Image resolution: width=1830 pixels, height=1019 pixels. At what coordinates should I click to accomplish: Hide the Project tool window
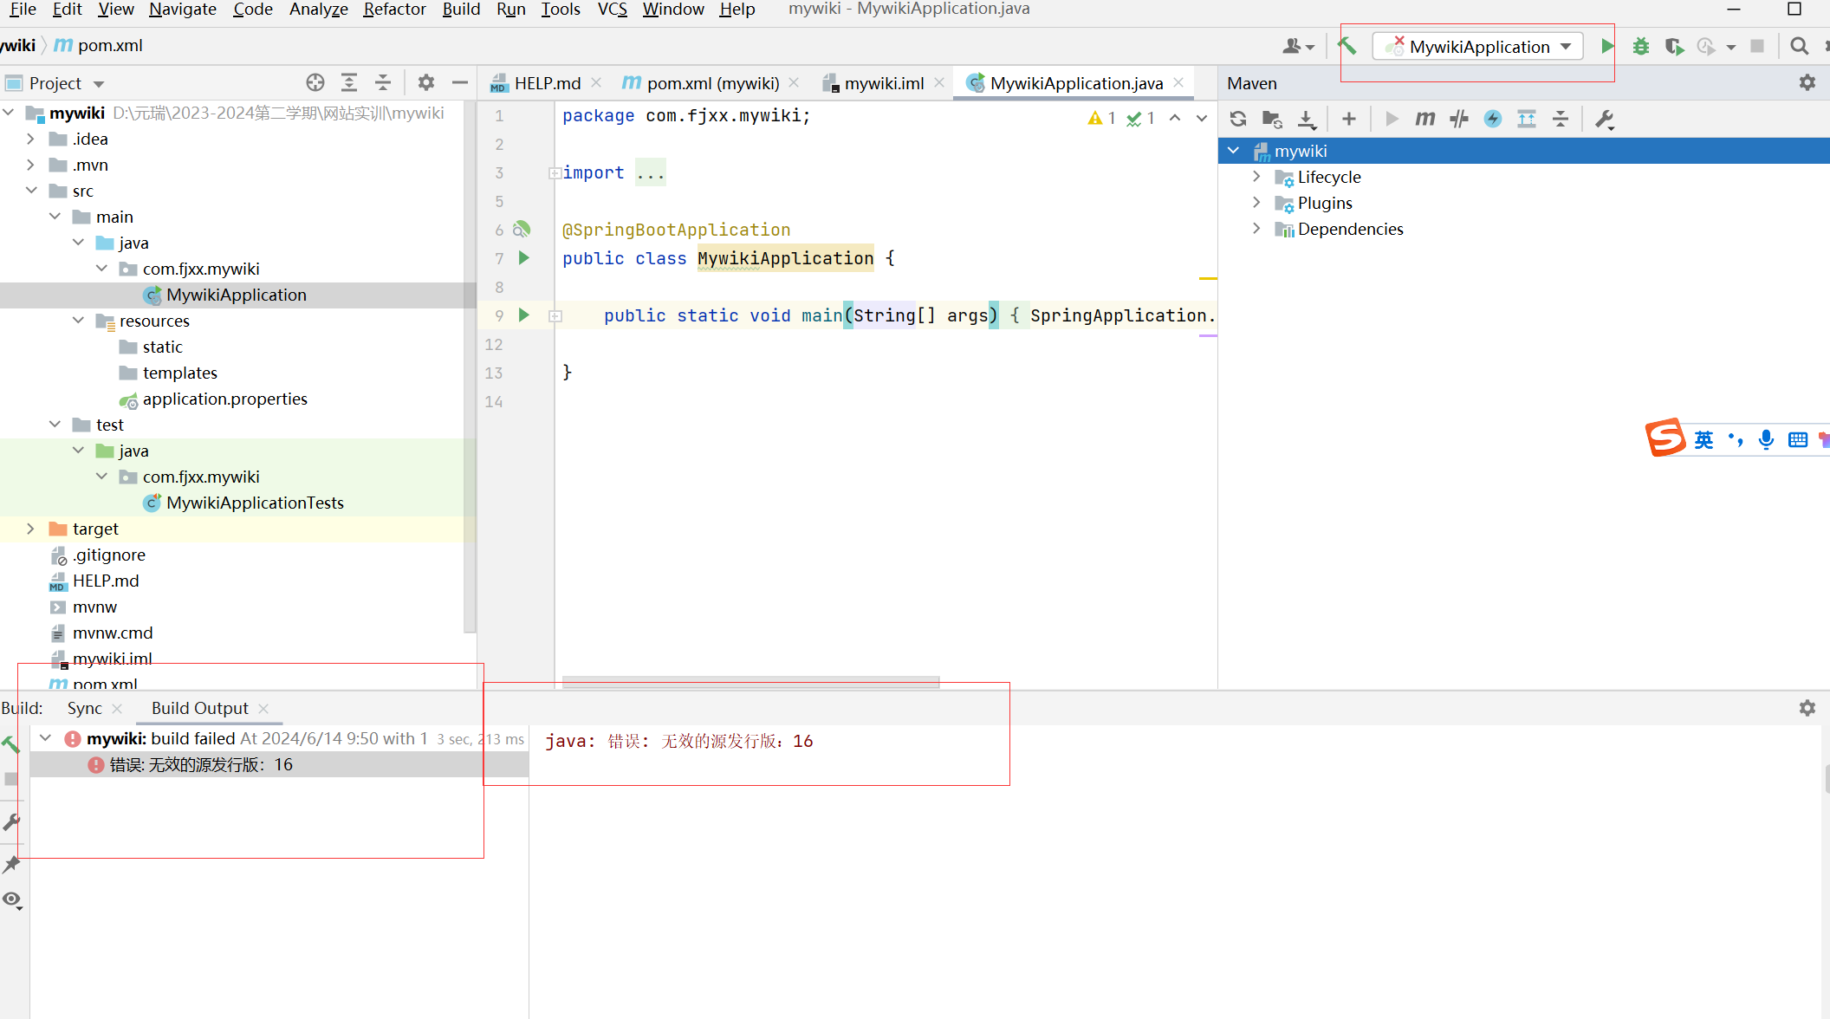coord(460,82)
